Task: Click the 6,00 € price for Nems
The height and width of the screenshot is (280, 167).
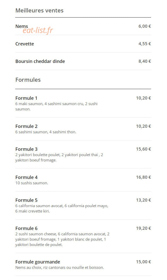Action: pos(145,26)
